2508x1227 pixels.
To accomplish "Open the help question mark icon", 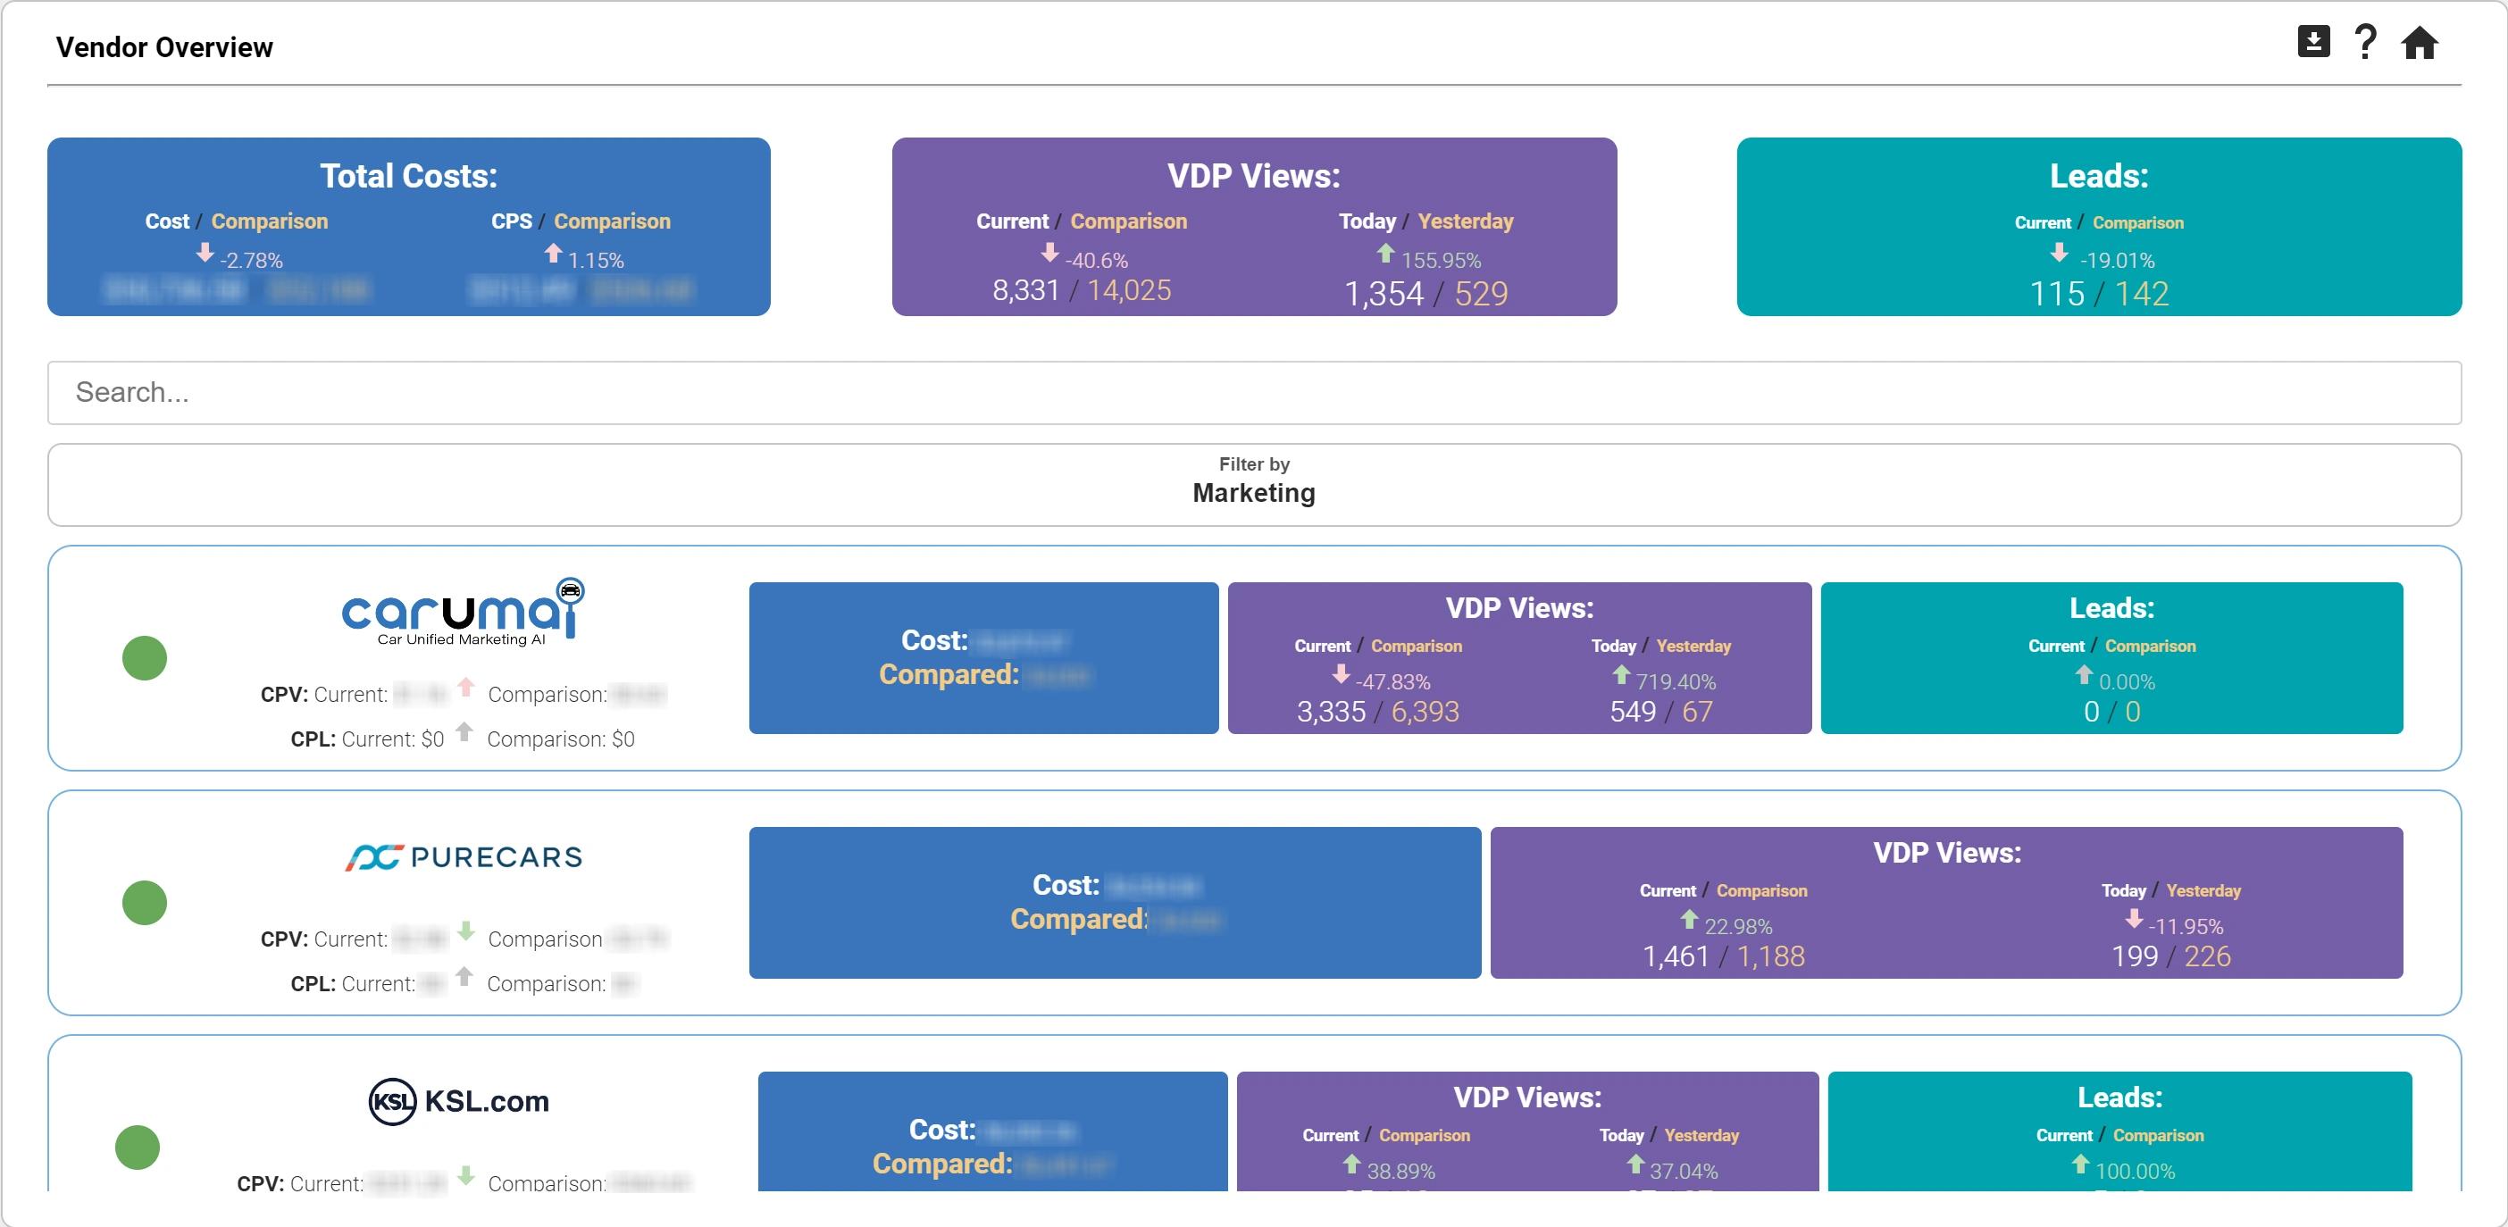I will click(x=2366, y=42).
